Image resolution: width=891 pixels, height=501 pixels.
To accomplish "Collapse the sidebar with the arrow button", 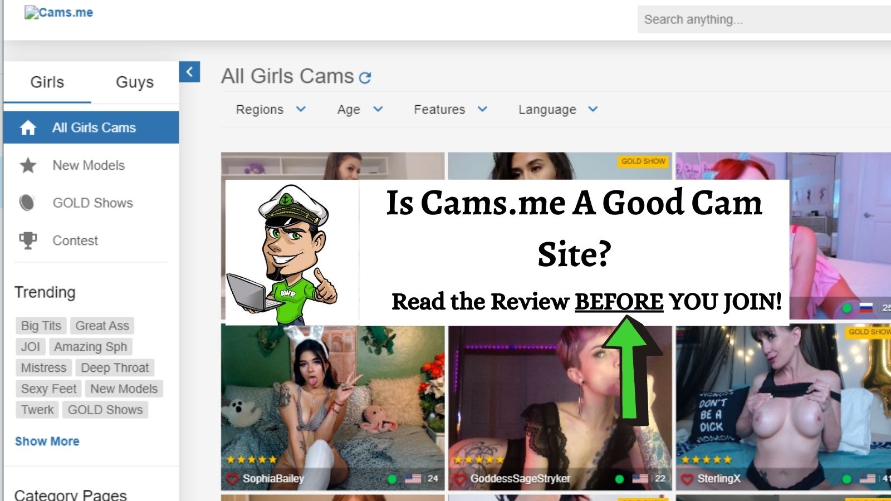I will (189, 72).
